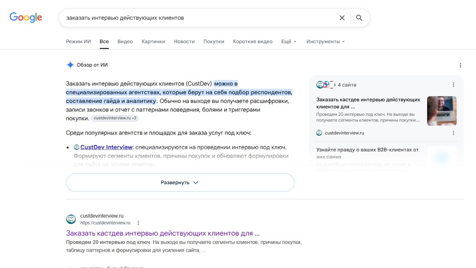Viewport: 476px width, 268px height.
Task: Click the '4 сайта' text
Action: pyautogui.click(x=347, y=85)
